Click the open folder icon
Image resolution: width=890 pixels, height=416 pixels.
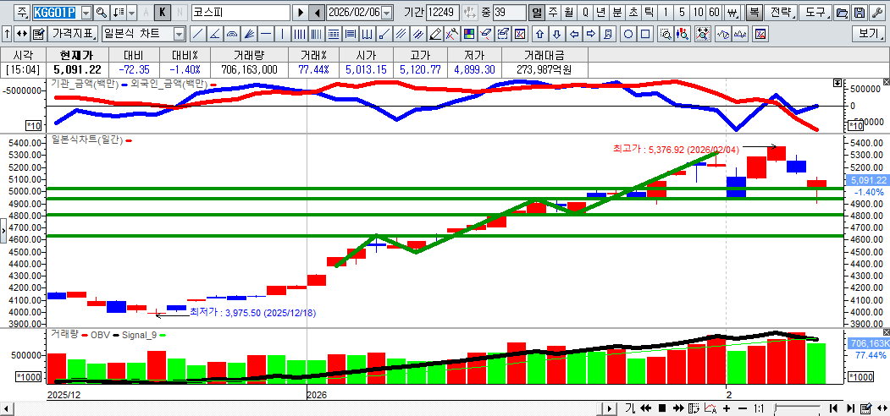point(842,13)
